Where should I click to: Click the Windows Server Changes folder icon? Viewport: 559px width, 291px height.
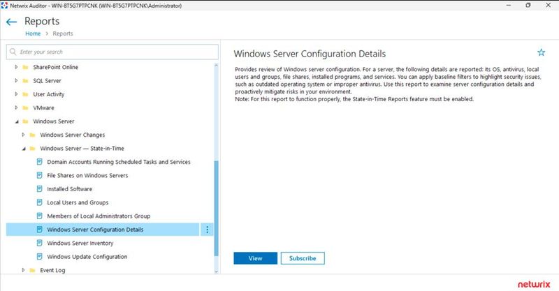(x=32, y=135)
